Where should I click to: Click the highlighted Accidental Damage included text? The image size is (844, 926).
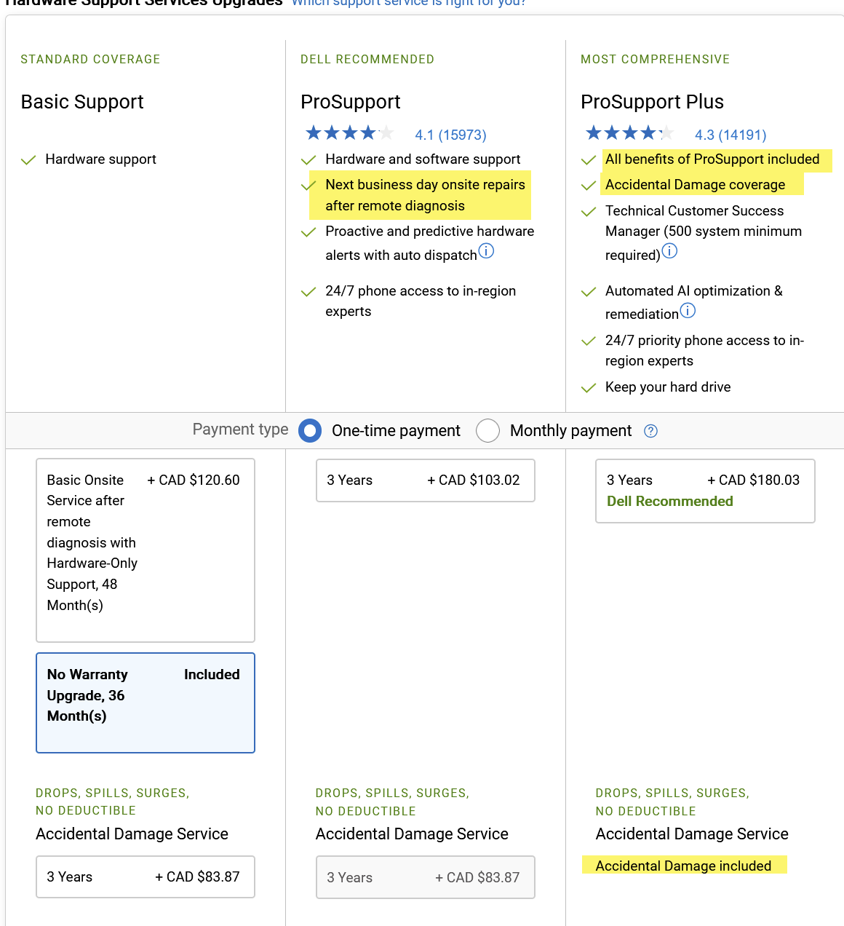683,866
